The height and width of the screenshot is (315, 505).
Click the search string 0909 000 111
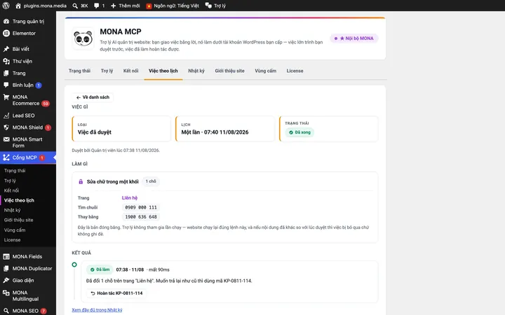coord(141,208)
